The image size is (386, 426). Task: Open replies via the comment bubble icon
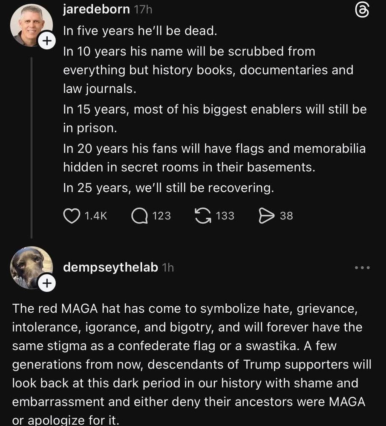click(140, 216)
